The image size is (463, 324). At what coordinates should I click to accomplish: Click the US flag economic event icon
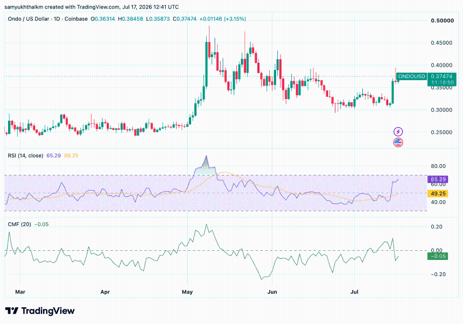398,143
